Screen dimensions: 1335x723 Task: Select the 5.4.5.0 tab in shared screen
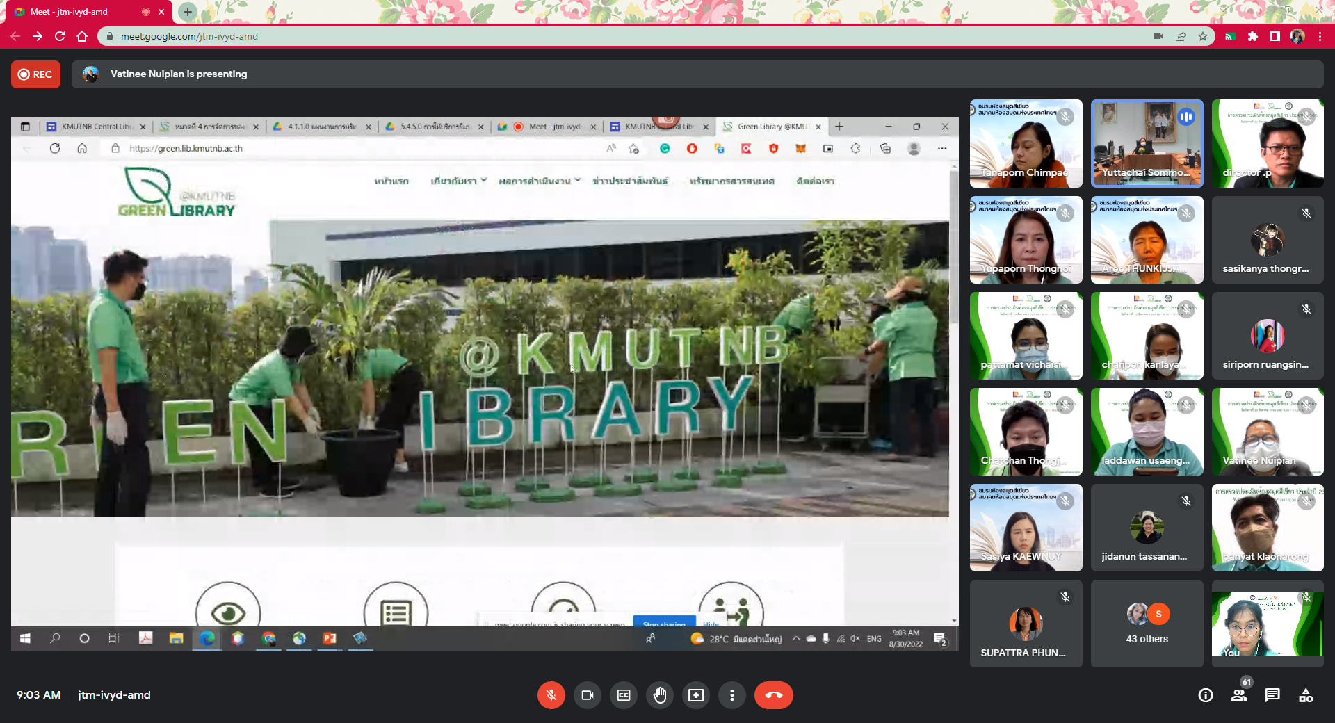click(434, 127)
